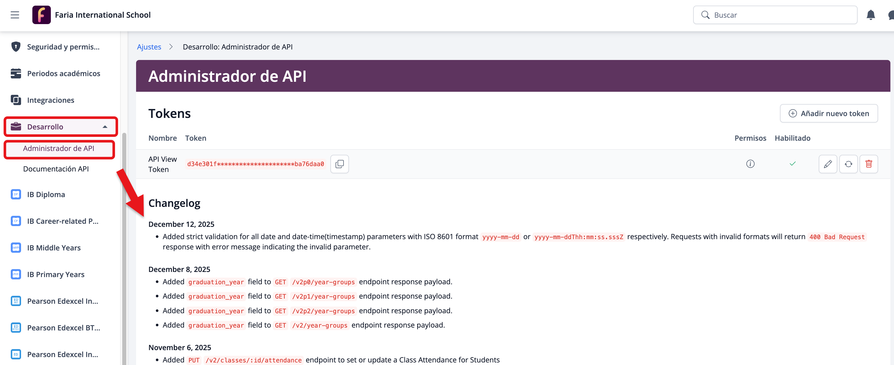The height and width of the screenshot is (365, 894).
Task: Open the hamburger navigation menu
Action: [15, 15]
